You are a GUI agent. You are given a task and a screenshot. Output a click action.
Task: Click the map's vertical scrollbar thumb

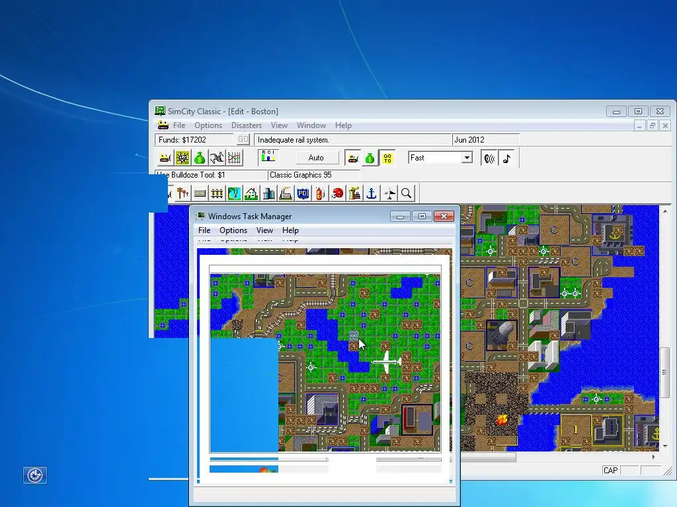click(664, 372)
